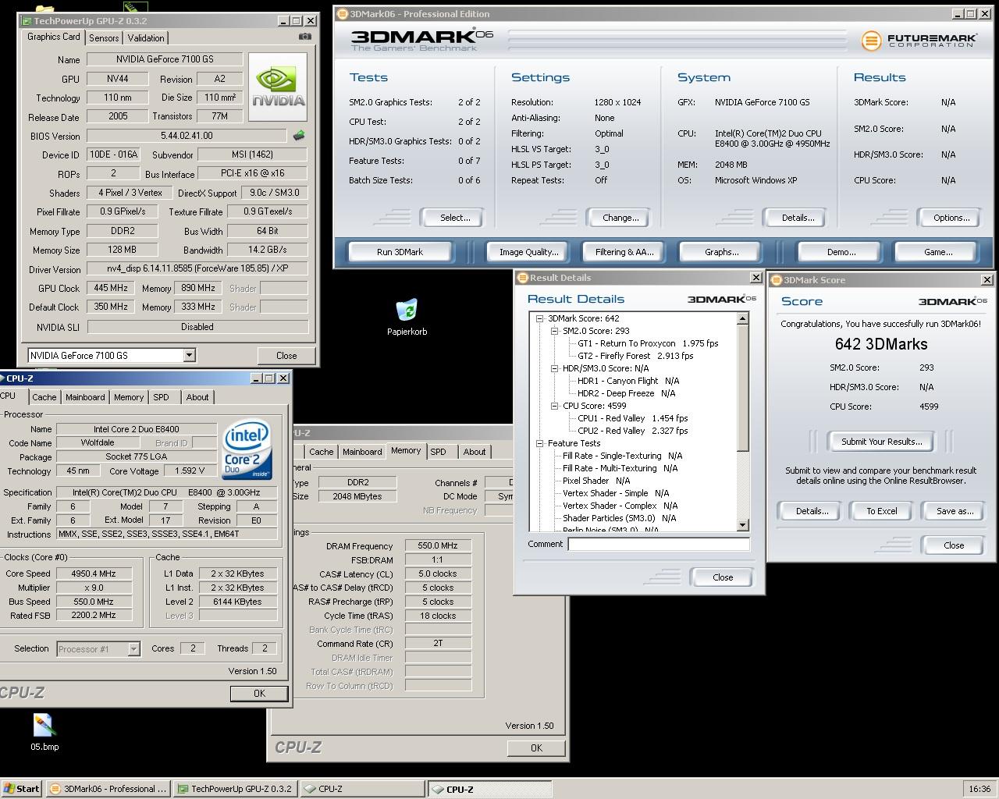Open the GPU selection dropdown in GPU-Z
999x799 pixels.
189,355
